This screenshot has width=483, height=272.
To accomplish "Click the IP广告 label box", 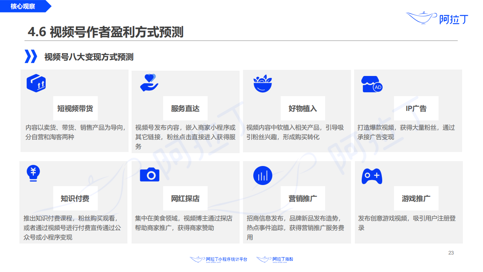I will [x=416, y=108].
